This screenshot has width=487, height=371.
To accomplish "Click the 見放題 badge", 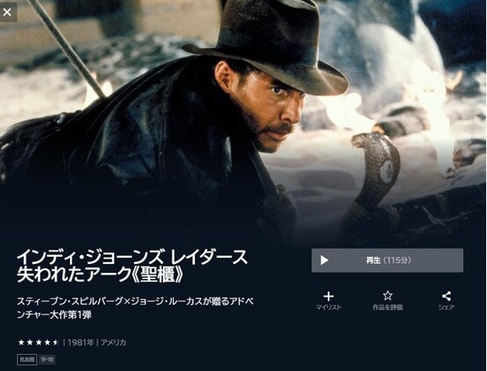I will [x=27, y=359].
